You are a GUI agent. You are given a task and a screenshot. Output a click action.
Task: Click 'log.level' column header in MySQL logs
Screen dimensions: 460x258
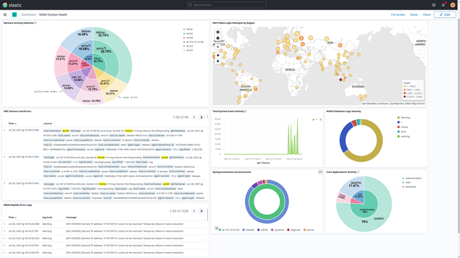tap(47, 217)
